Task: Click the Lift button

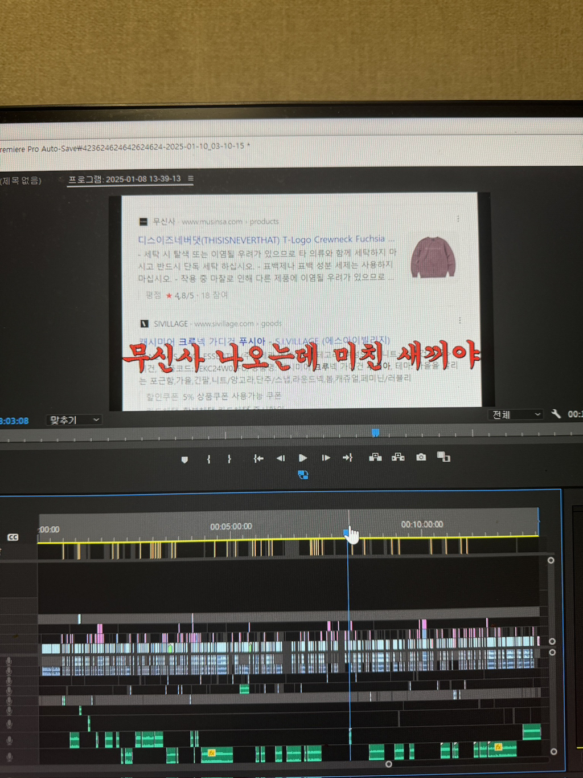Action: click(x=375, y=457)
